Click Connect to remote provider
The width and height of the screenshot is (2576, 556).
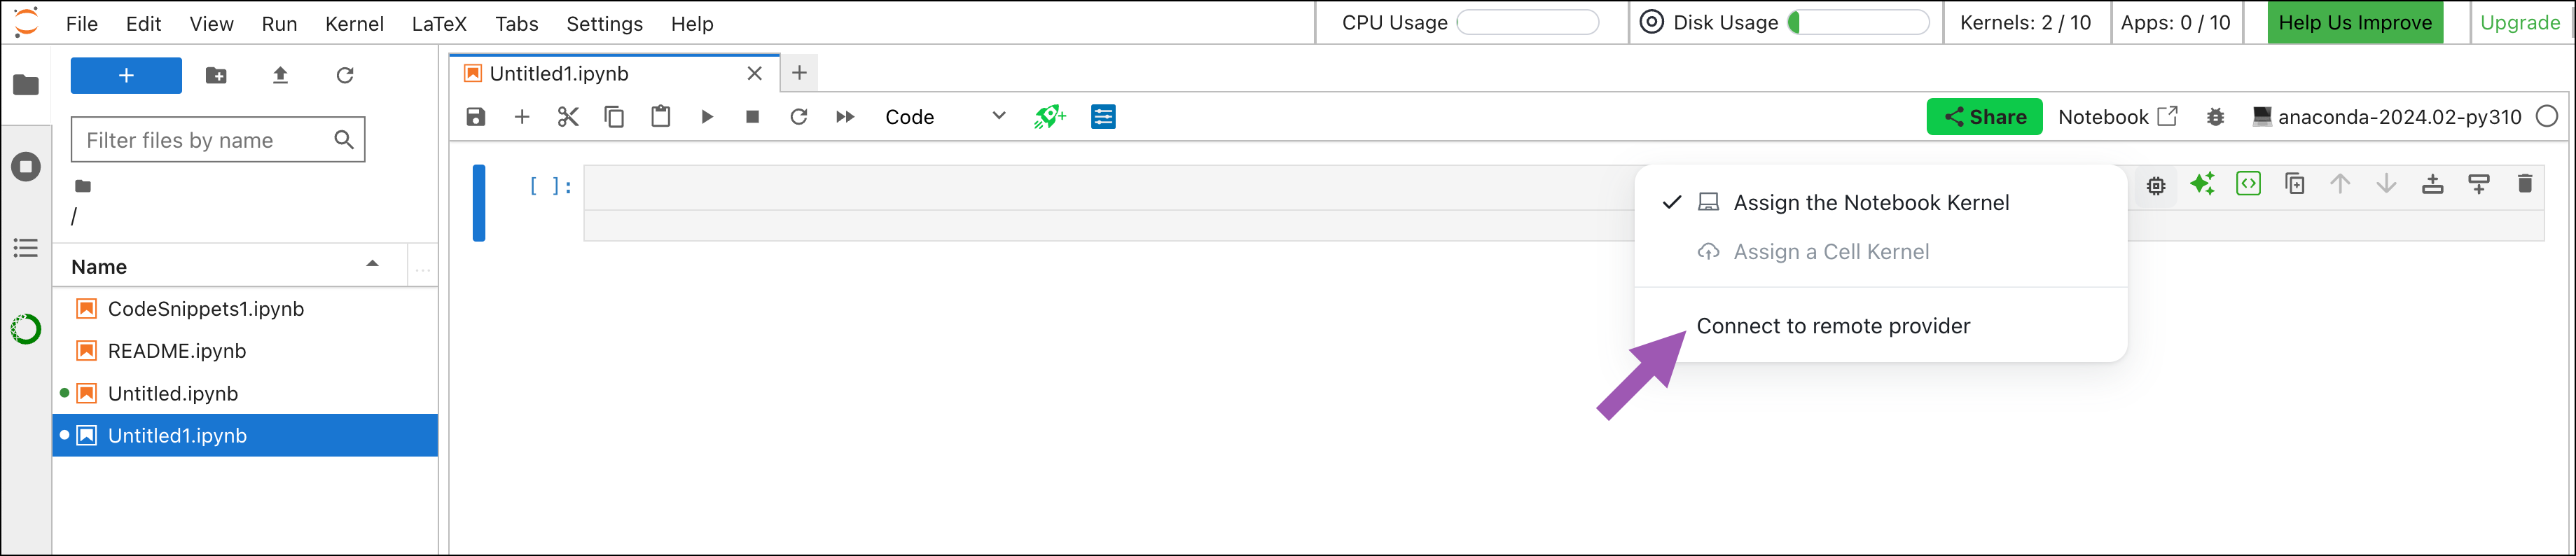coord(1833,326)
